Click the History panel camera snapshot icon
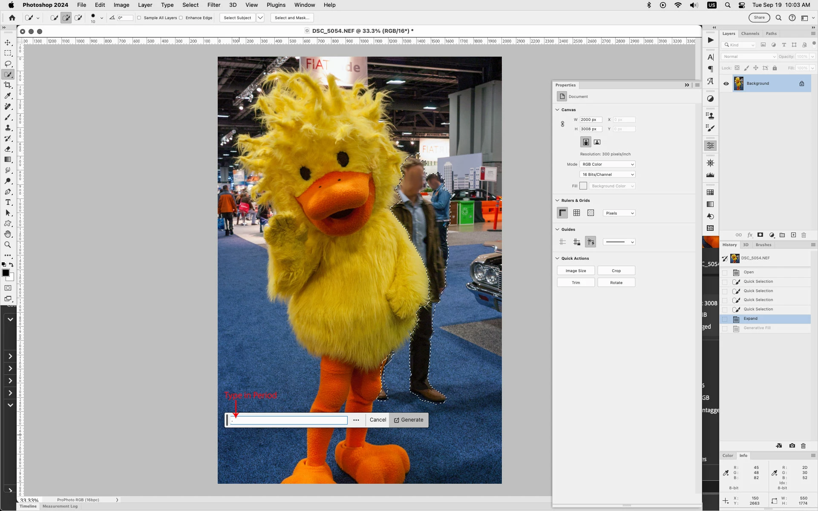This screenshot has height=511, width=818. [792, 446]
